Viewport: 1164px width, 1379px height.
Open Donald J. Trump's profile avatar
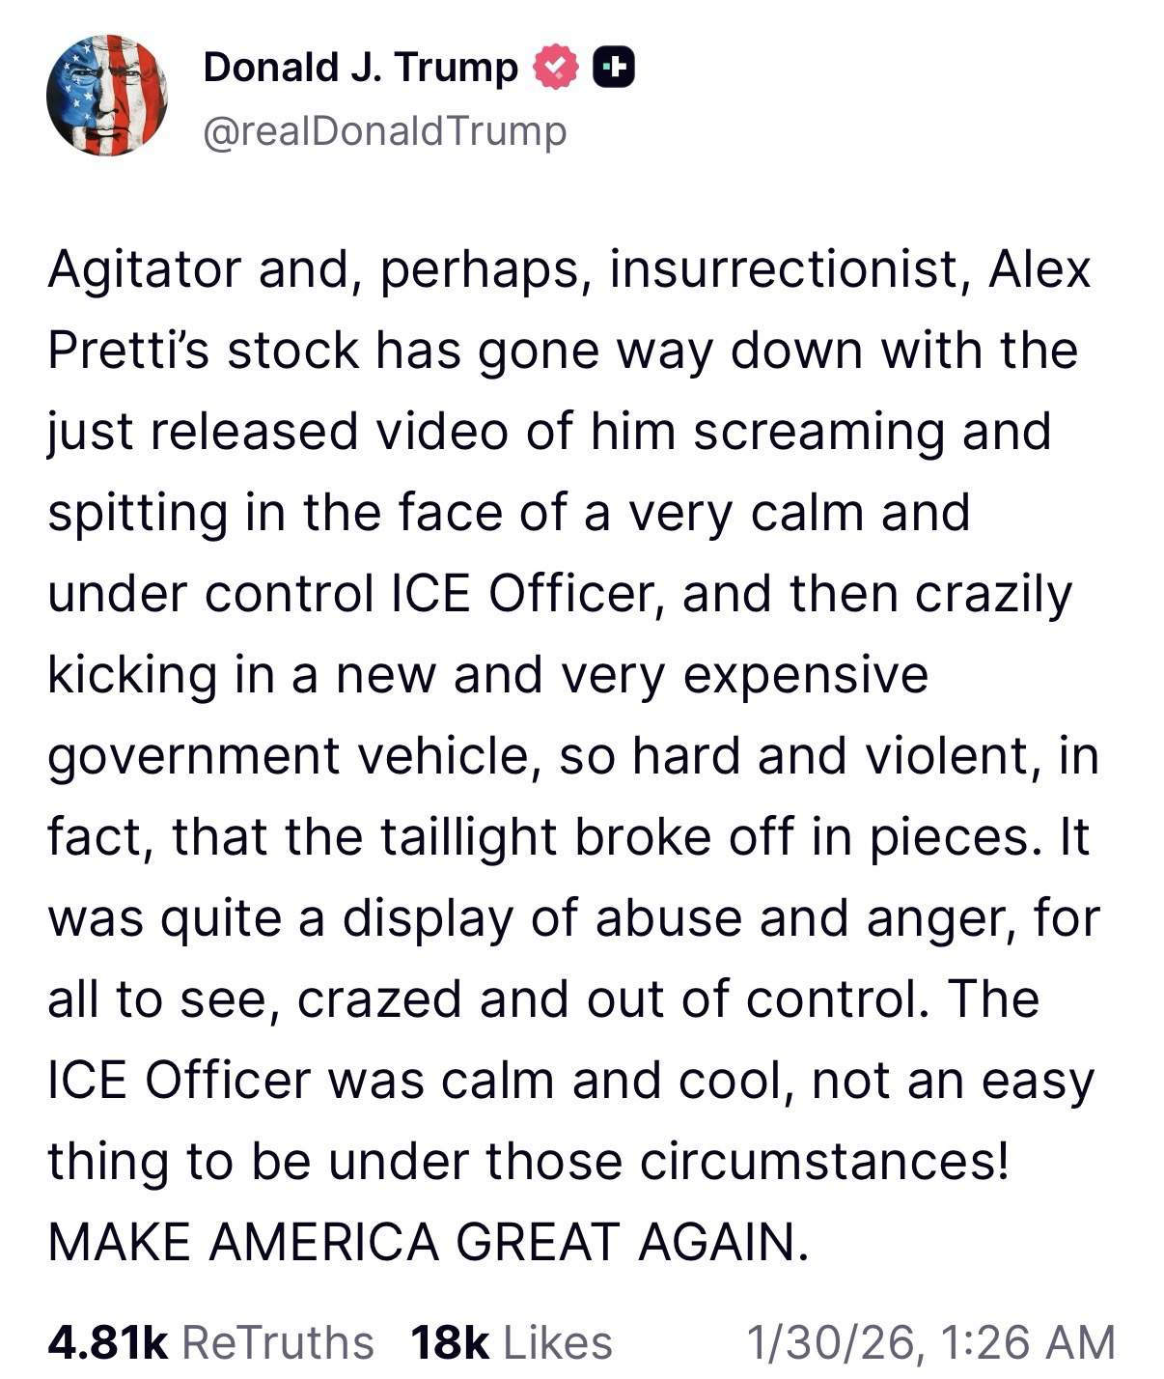click(106, 96)
